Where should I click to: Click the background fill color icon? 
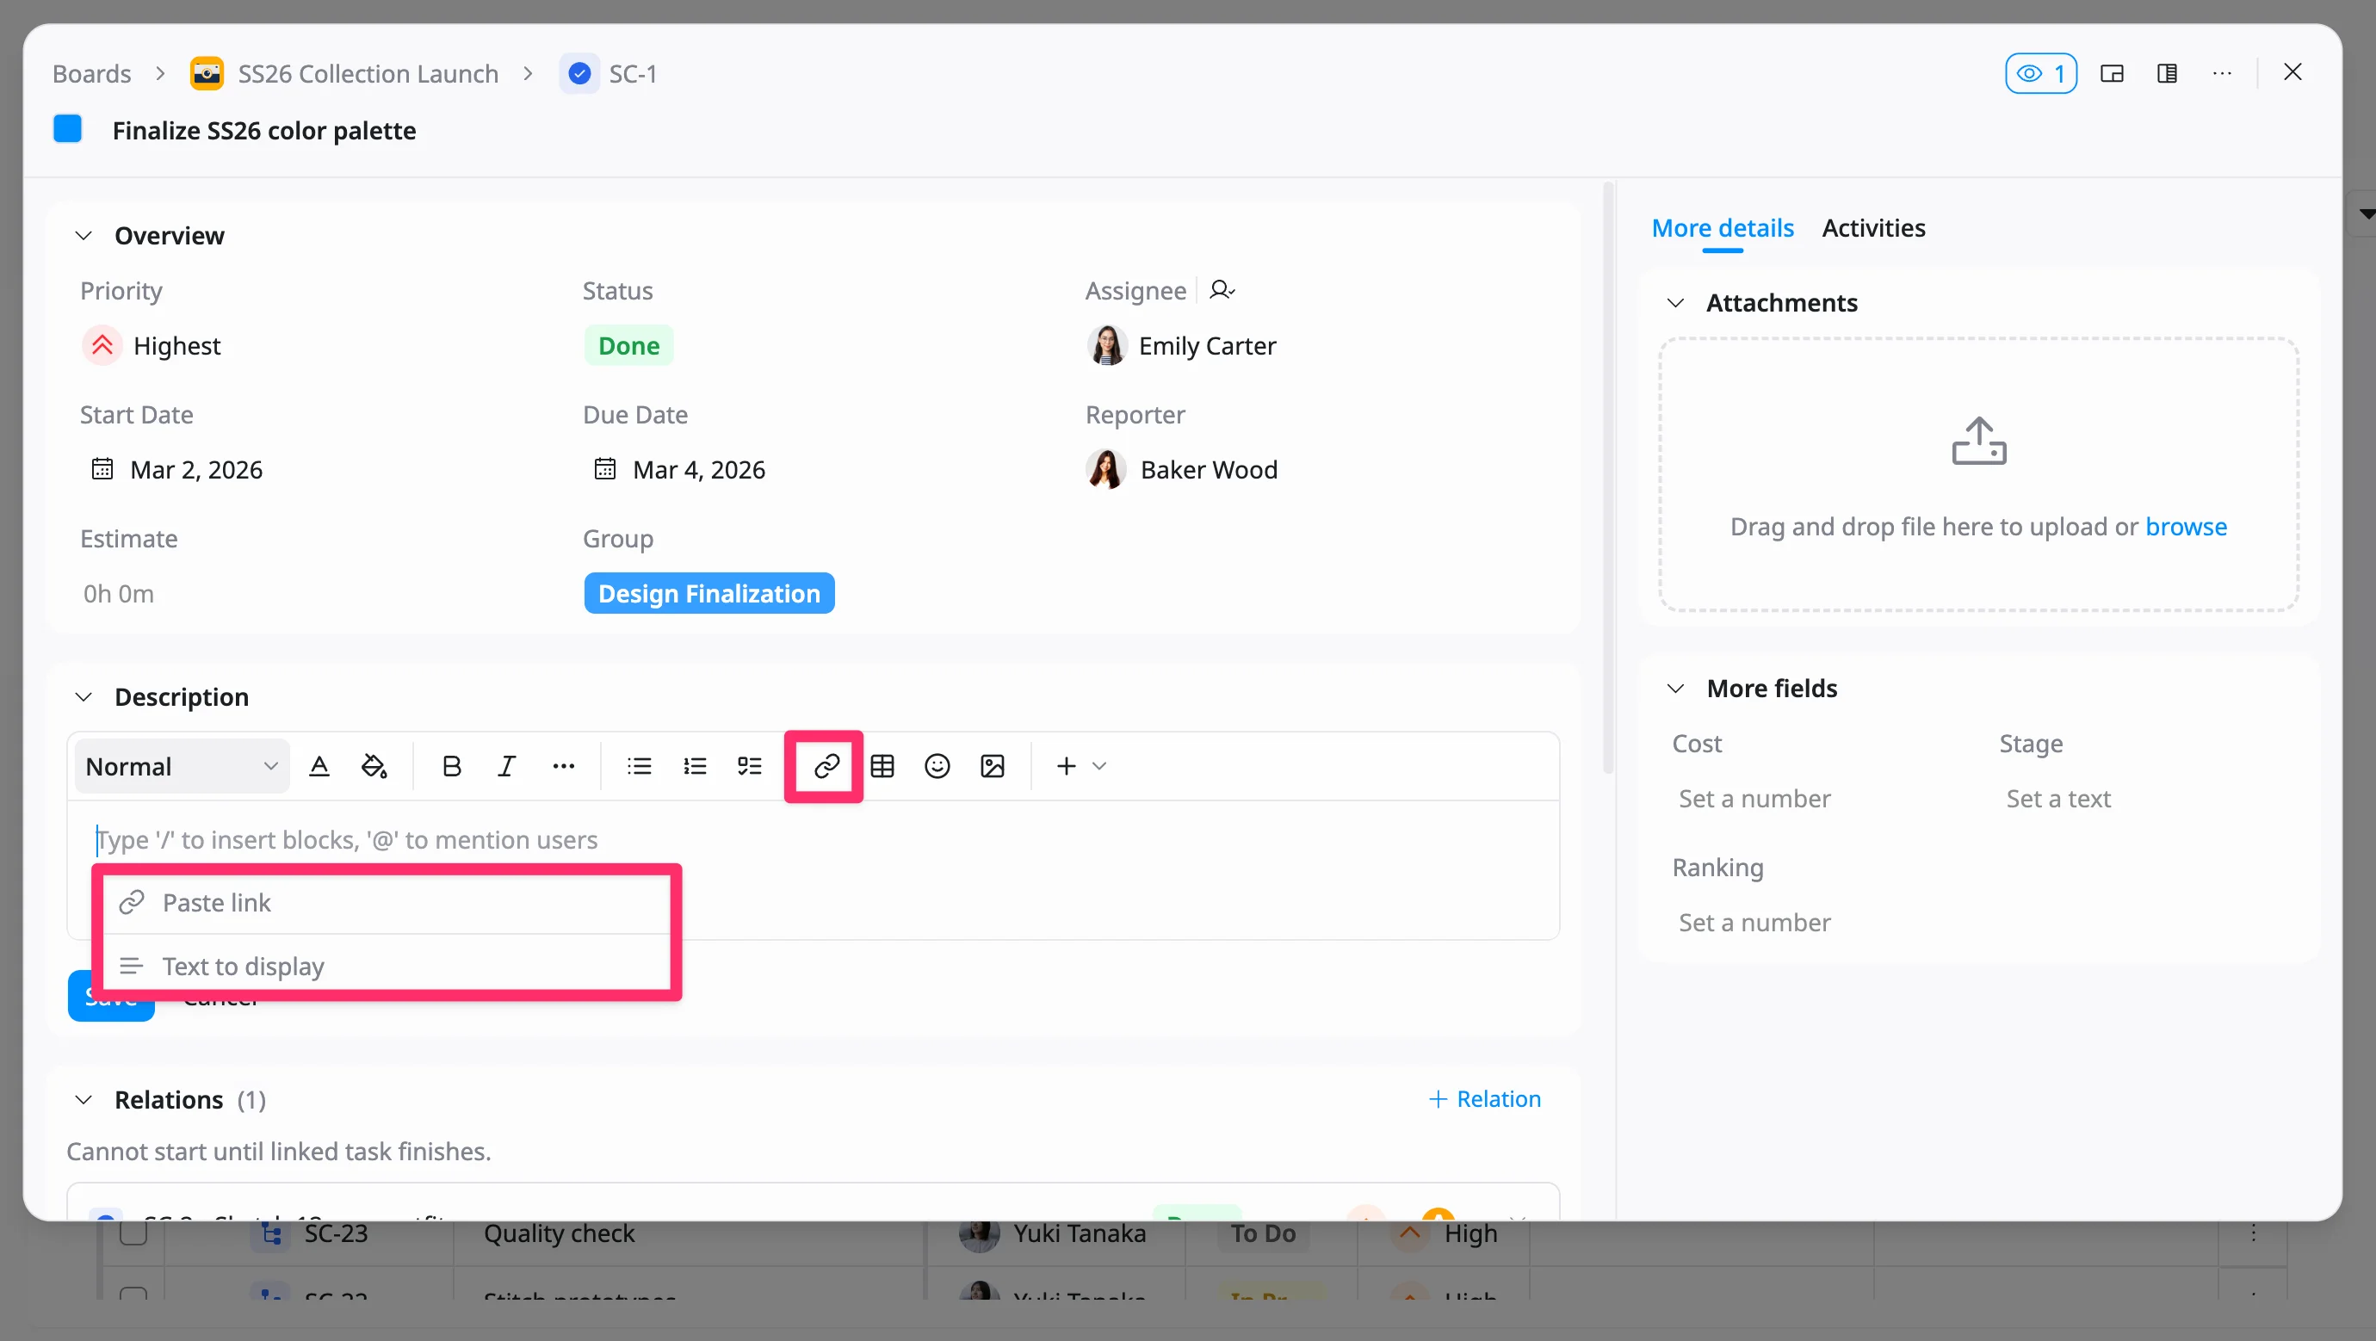click(374, 766)
